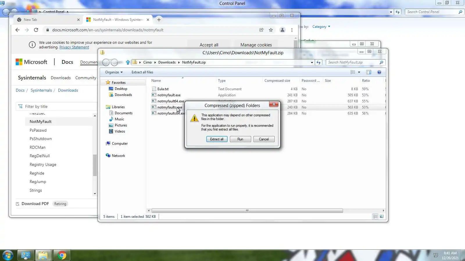Screen dimensions: 465x261
Task: Open Desktop in the navigation pane
Action: click(x=121, y=89)
